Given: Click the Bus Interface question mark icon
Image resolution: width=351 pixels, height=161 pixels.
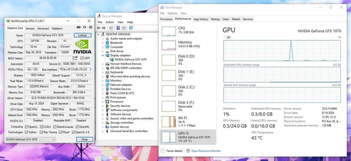Looking at the screenshot, I should (90, 69).
